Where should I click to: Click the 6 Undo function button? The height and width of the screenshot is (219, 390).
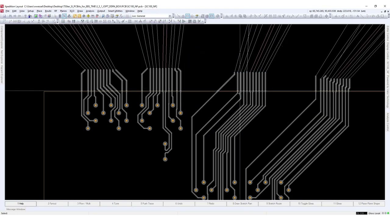click(179, 203)
